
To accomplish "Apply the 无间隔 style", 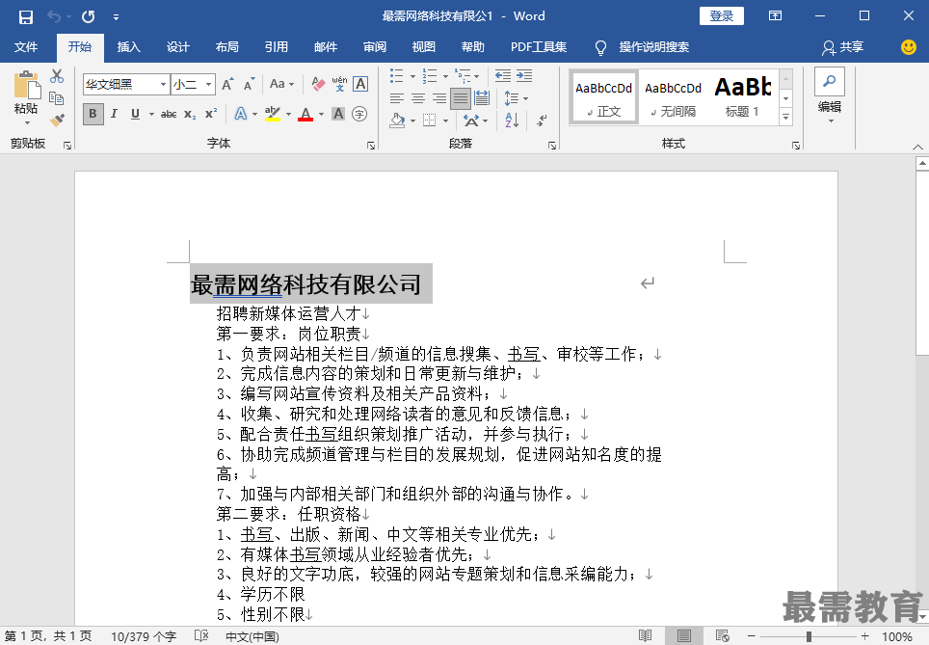I will [673, 97].
